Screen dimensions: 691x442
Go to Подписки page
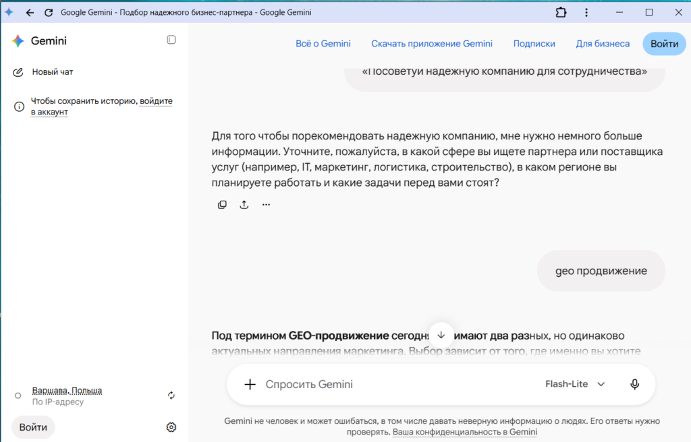coord(534,44)
